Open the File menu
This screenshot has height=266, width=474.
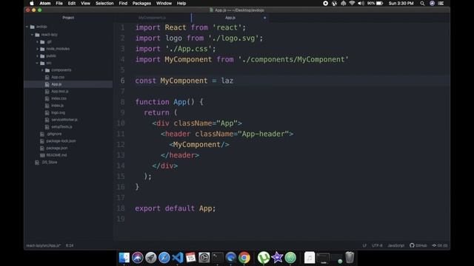tap(59, 3)
